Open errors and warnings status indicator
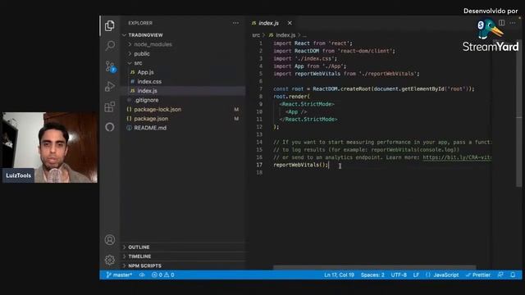This screenshot has height=295, width=525. pyautogui.click(x=162, y=275)
